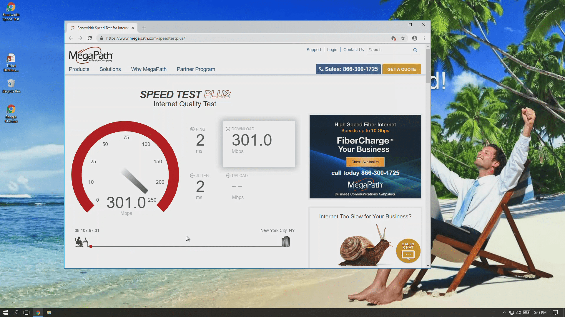
Task: Click the browser back navigation arrow
Action: [71, 38]
